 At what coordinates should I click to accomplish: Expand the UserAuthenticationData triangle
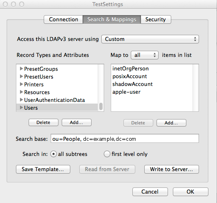coord(21,99)
